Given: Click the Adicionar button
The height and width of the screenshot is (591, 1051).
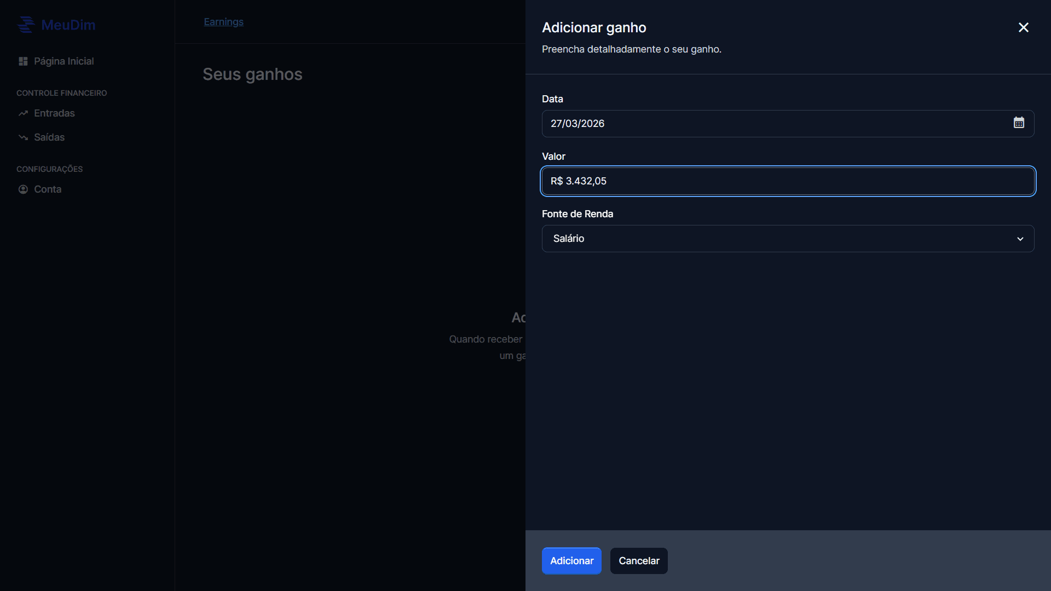Looking at the screenshot, I should (x=571, y=561).
